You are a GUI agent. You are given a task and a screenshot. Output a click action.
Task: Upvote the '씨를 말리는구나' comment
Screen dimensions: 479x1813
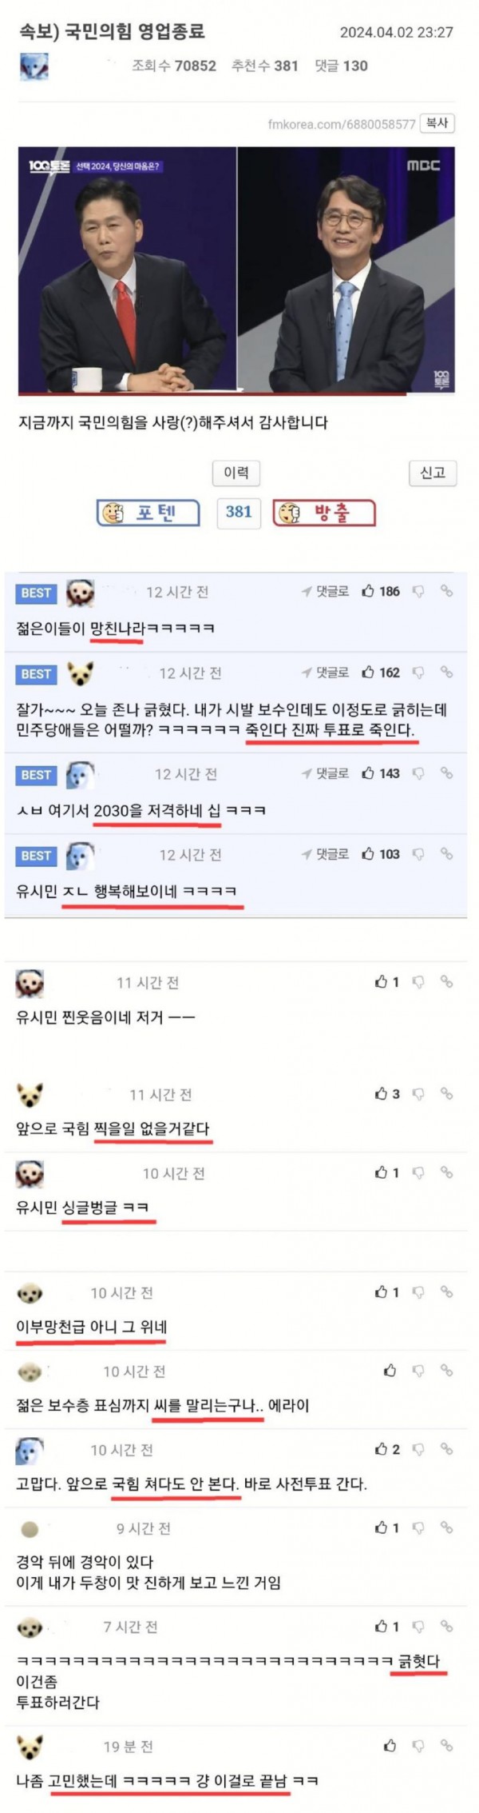(x=390, y=1371)
